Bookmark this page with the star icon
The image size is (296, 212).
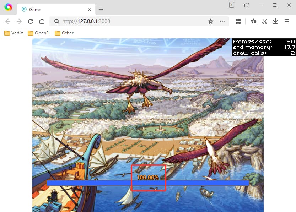click(211, 21)
